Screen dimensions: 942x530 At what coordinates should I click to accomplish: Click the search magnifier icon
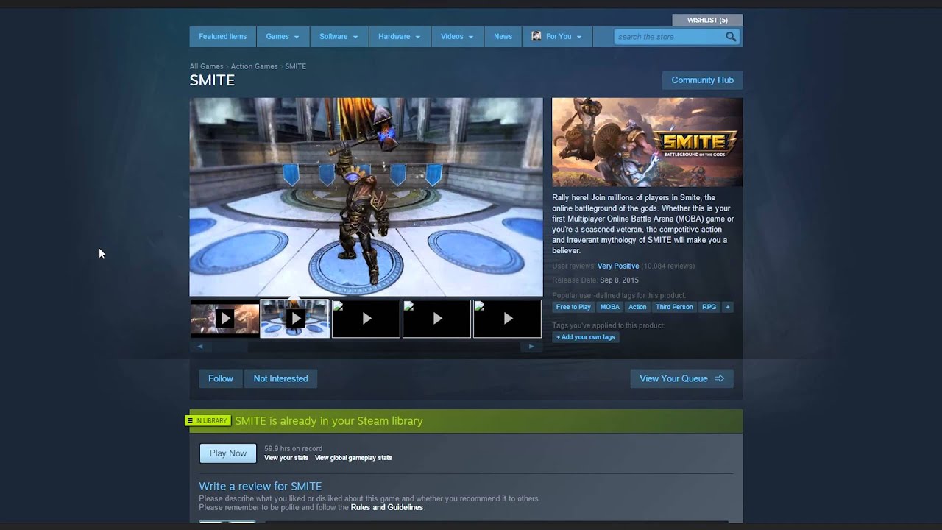click(731, 37)
